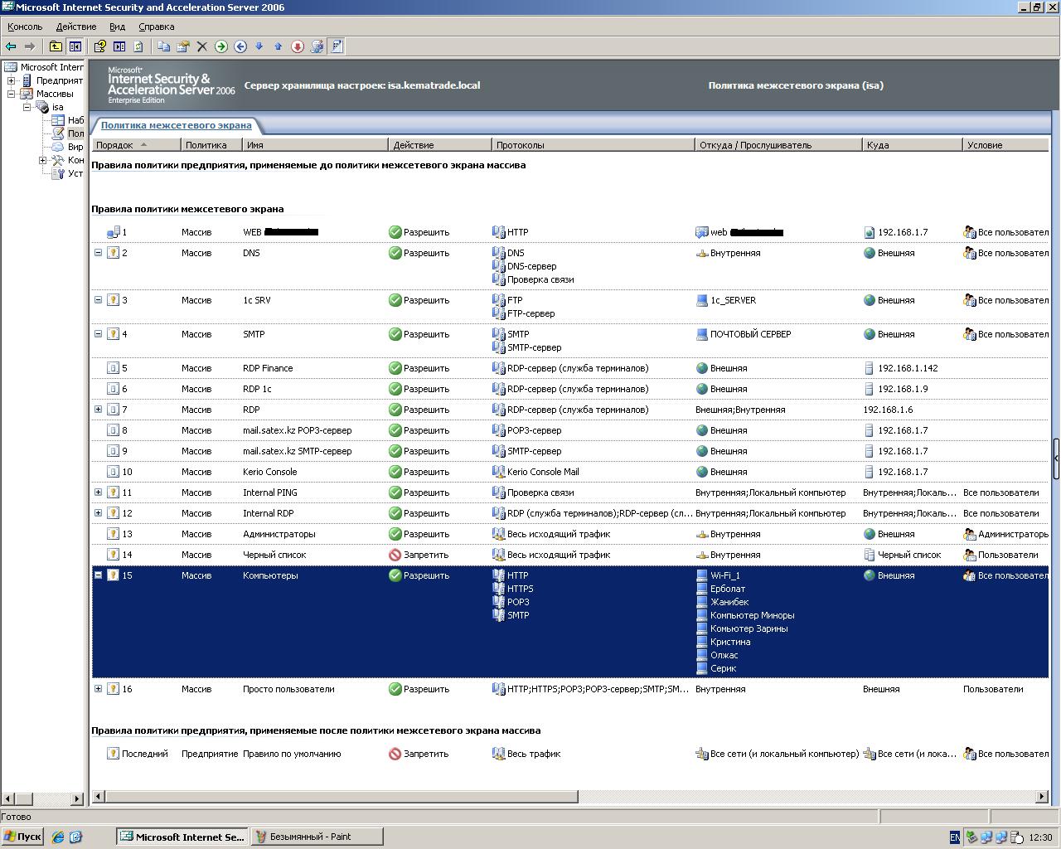The width and height of the screenshot is (1061, 849).
Task: Open the Справка menu
Action: coord(157,27)
